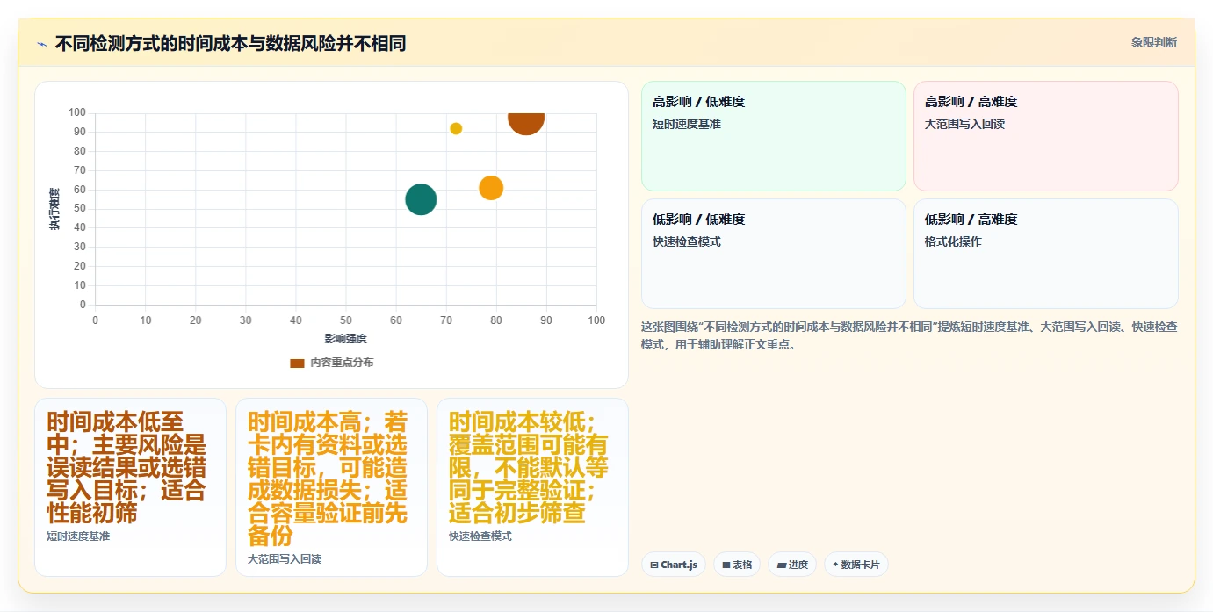The width and height of the screenshot is (1213, 612).
Task: Click the 短时速度基准 caption under the brown card
Action: (x=78, y=536)
